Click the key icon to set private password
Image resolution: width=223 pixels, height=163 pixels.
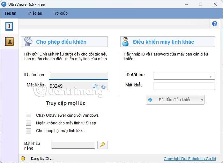pos(102,145)
